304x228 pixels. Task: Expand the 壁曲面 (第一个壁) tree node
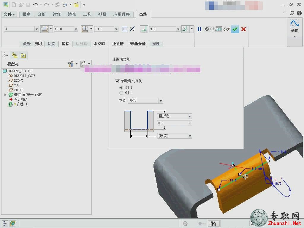5,95
